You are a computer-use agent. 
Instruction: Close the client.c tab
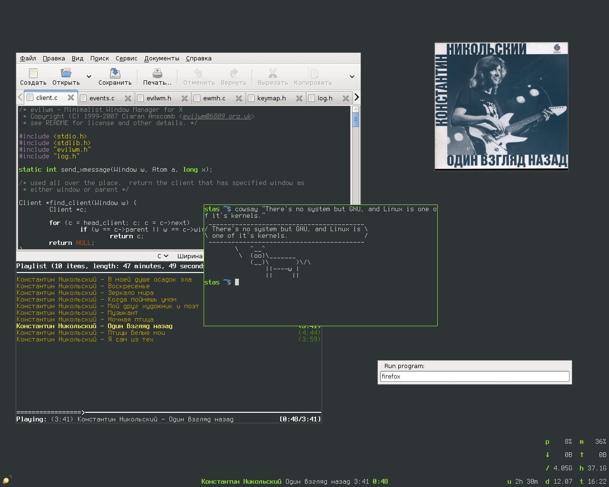pos(71,97)
